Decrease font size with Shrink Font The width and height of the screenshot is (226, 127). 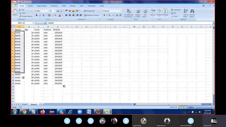(61, 11)
